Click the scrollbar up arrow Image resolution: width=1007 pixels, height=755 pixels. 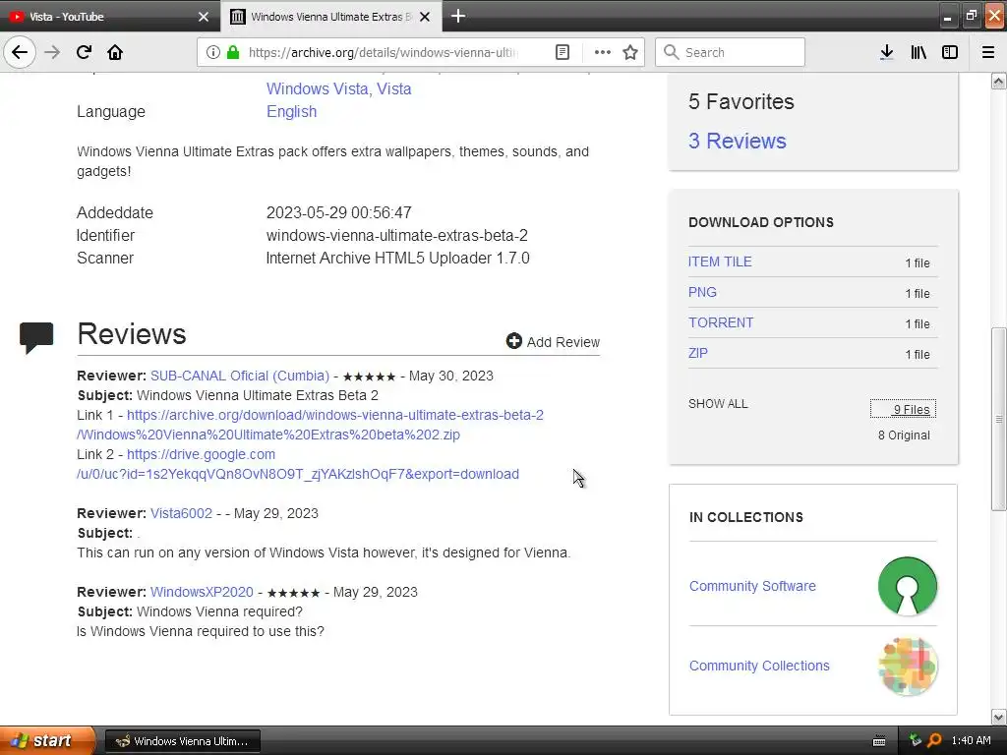pos(998,81)
